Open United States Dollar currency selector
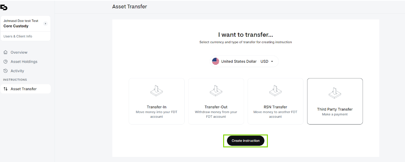The image size is (405, 162). [244, 61]
